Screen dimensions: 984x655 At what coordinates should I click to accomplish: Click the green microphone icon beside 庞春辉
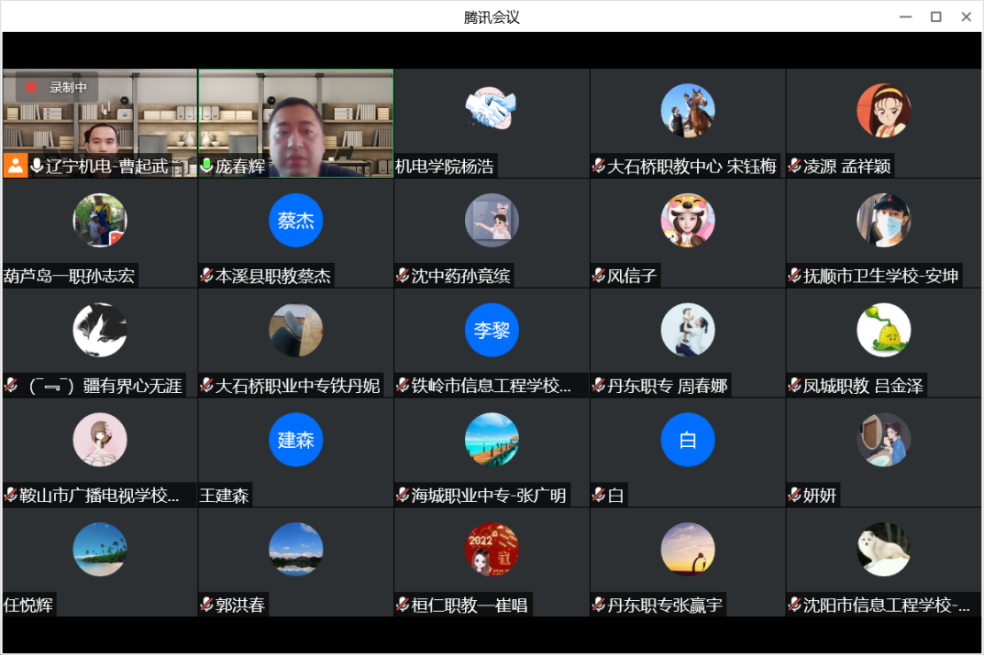tap(206, 166)
